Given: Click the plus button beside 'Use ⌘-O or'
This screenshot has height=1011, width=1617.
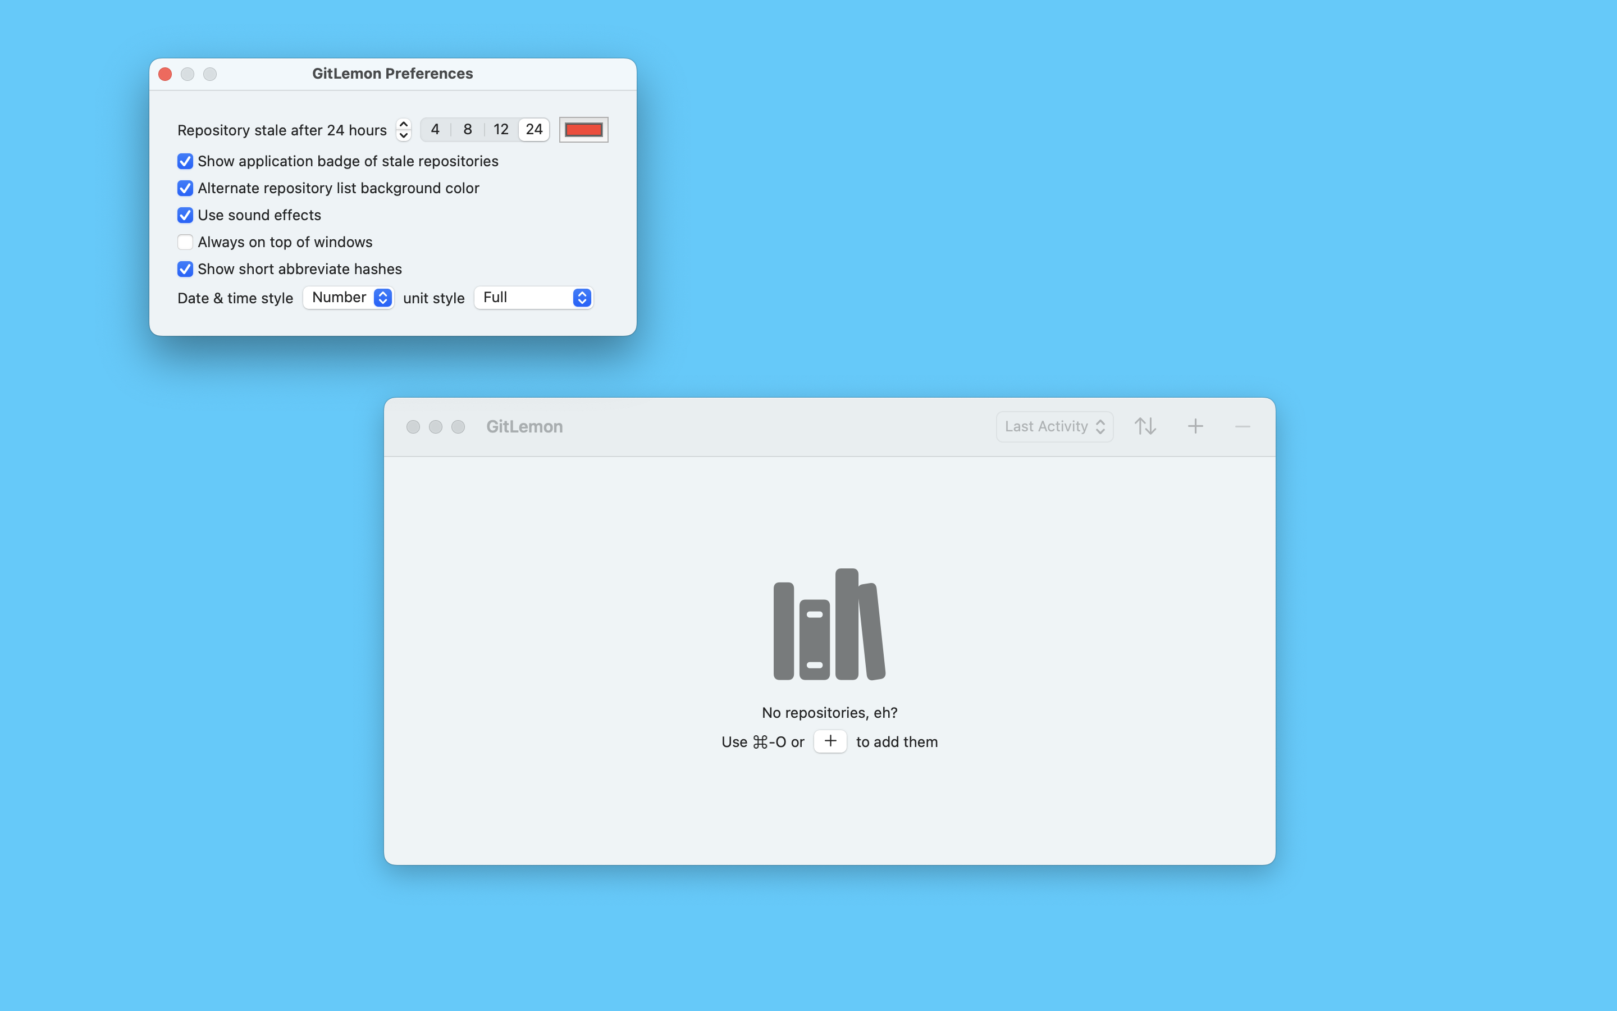Looking at the screenshot, I should click(x=830, y=741).
